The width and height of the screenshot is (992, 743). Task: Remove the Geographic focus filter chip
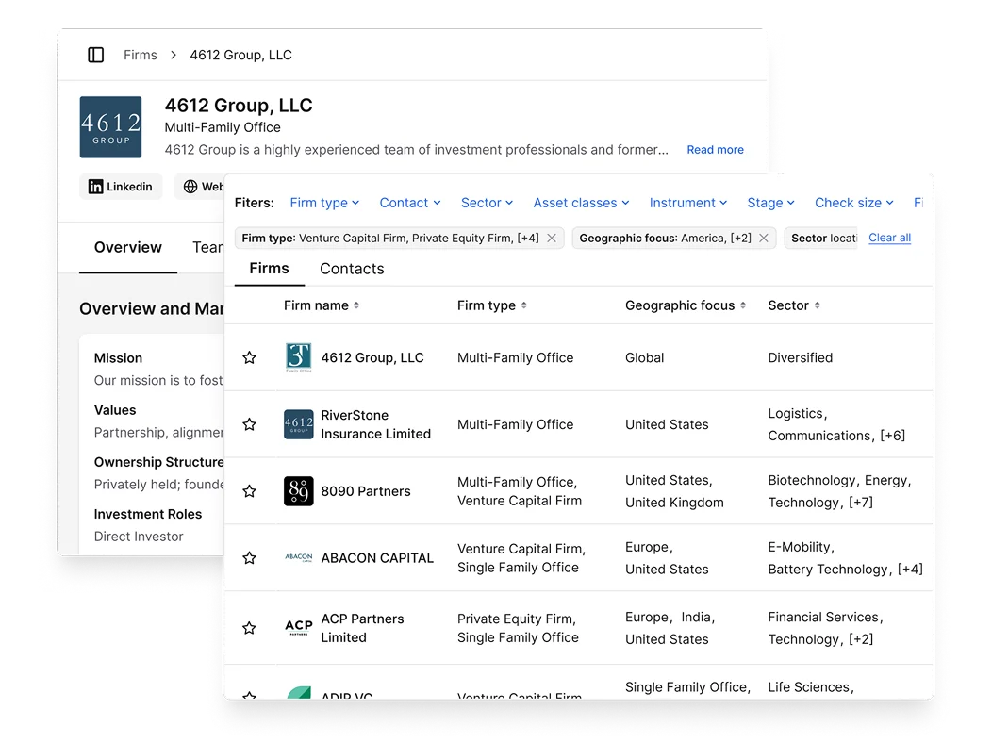tap(764, 238)
